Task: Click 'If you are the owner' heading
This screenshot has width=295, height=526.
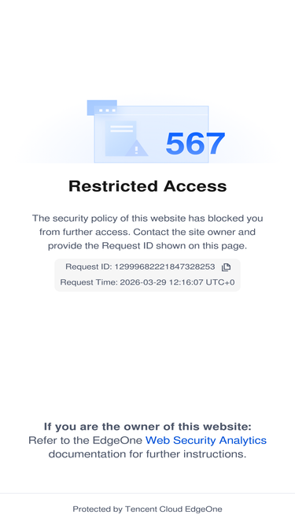Action: point(148,427)
